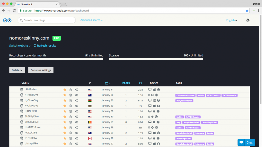Reload the page in the browser
This screenshot has width=262, height=147.
(x=14, y=11)
